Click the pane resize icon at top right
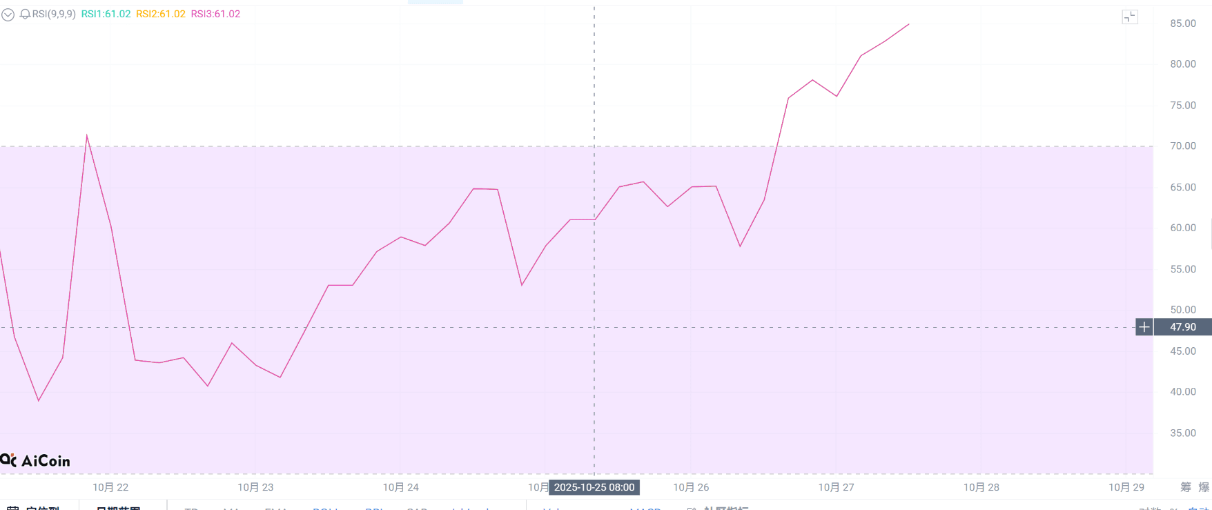The image size is (1212, 510). [1129, 17]
